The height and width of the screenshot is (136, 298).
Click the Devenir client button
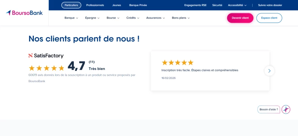click(x=240, y=18)
